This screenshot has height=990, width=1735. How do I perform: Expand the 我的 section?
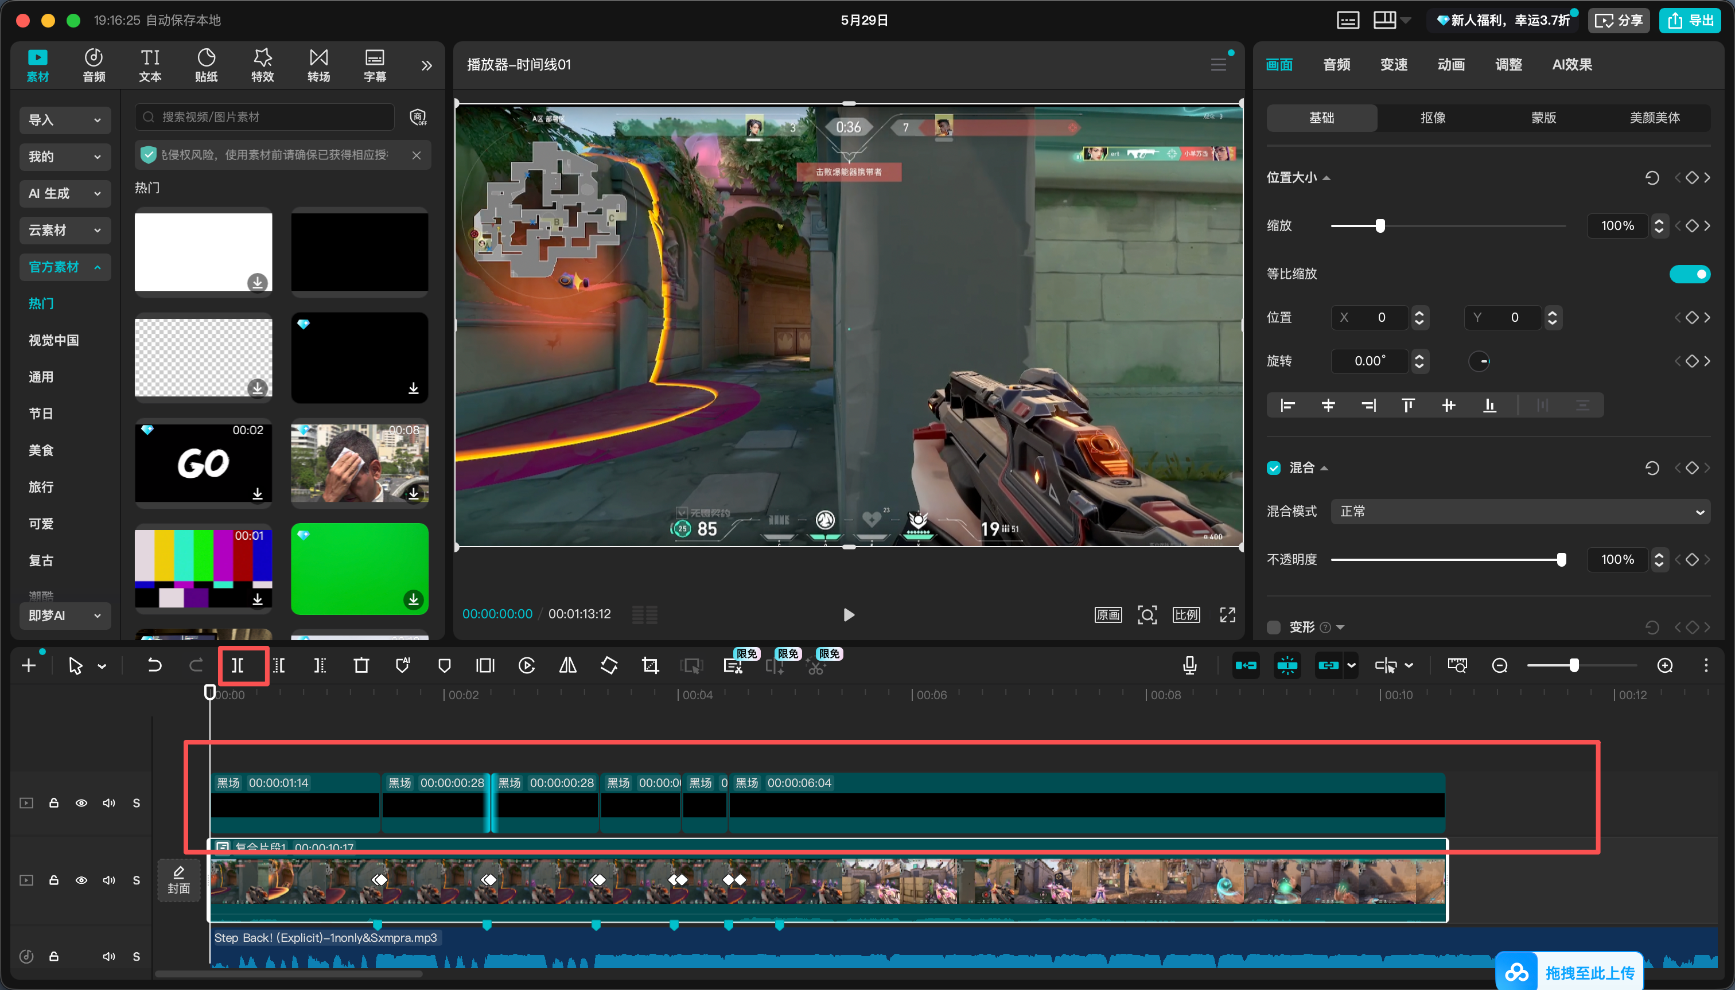(65, 157)
